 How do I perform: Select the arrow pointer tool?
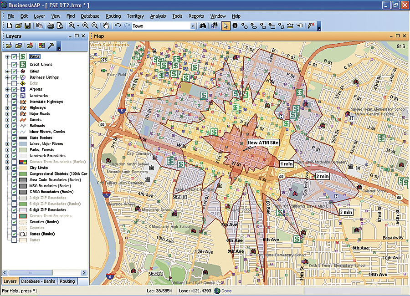click(226, 26)
